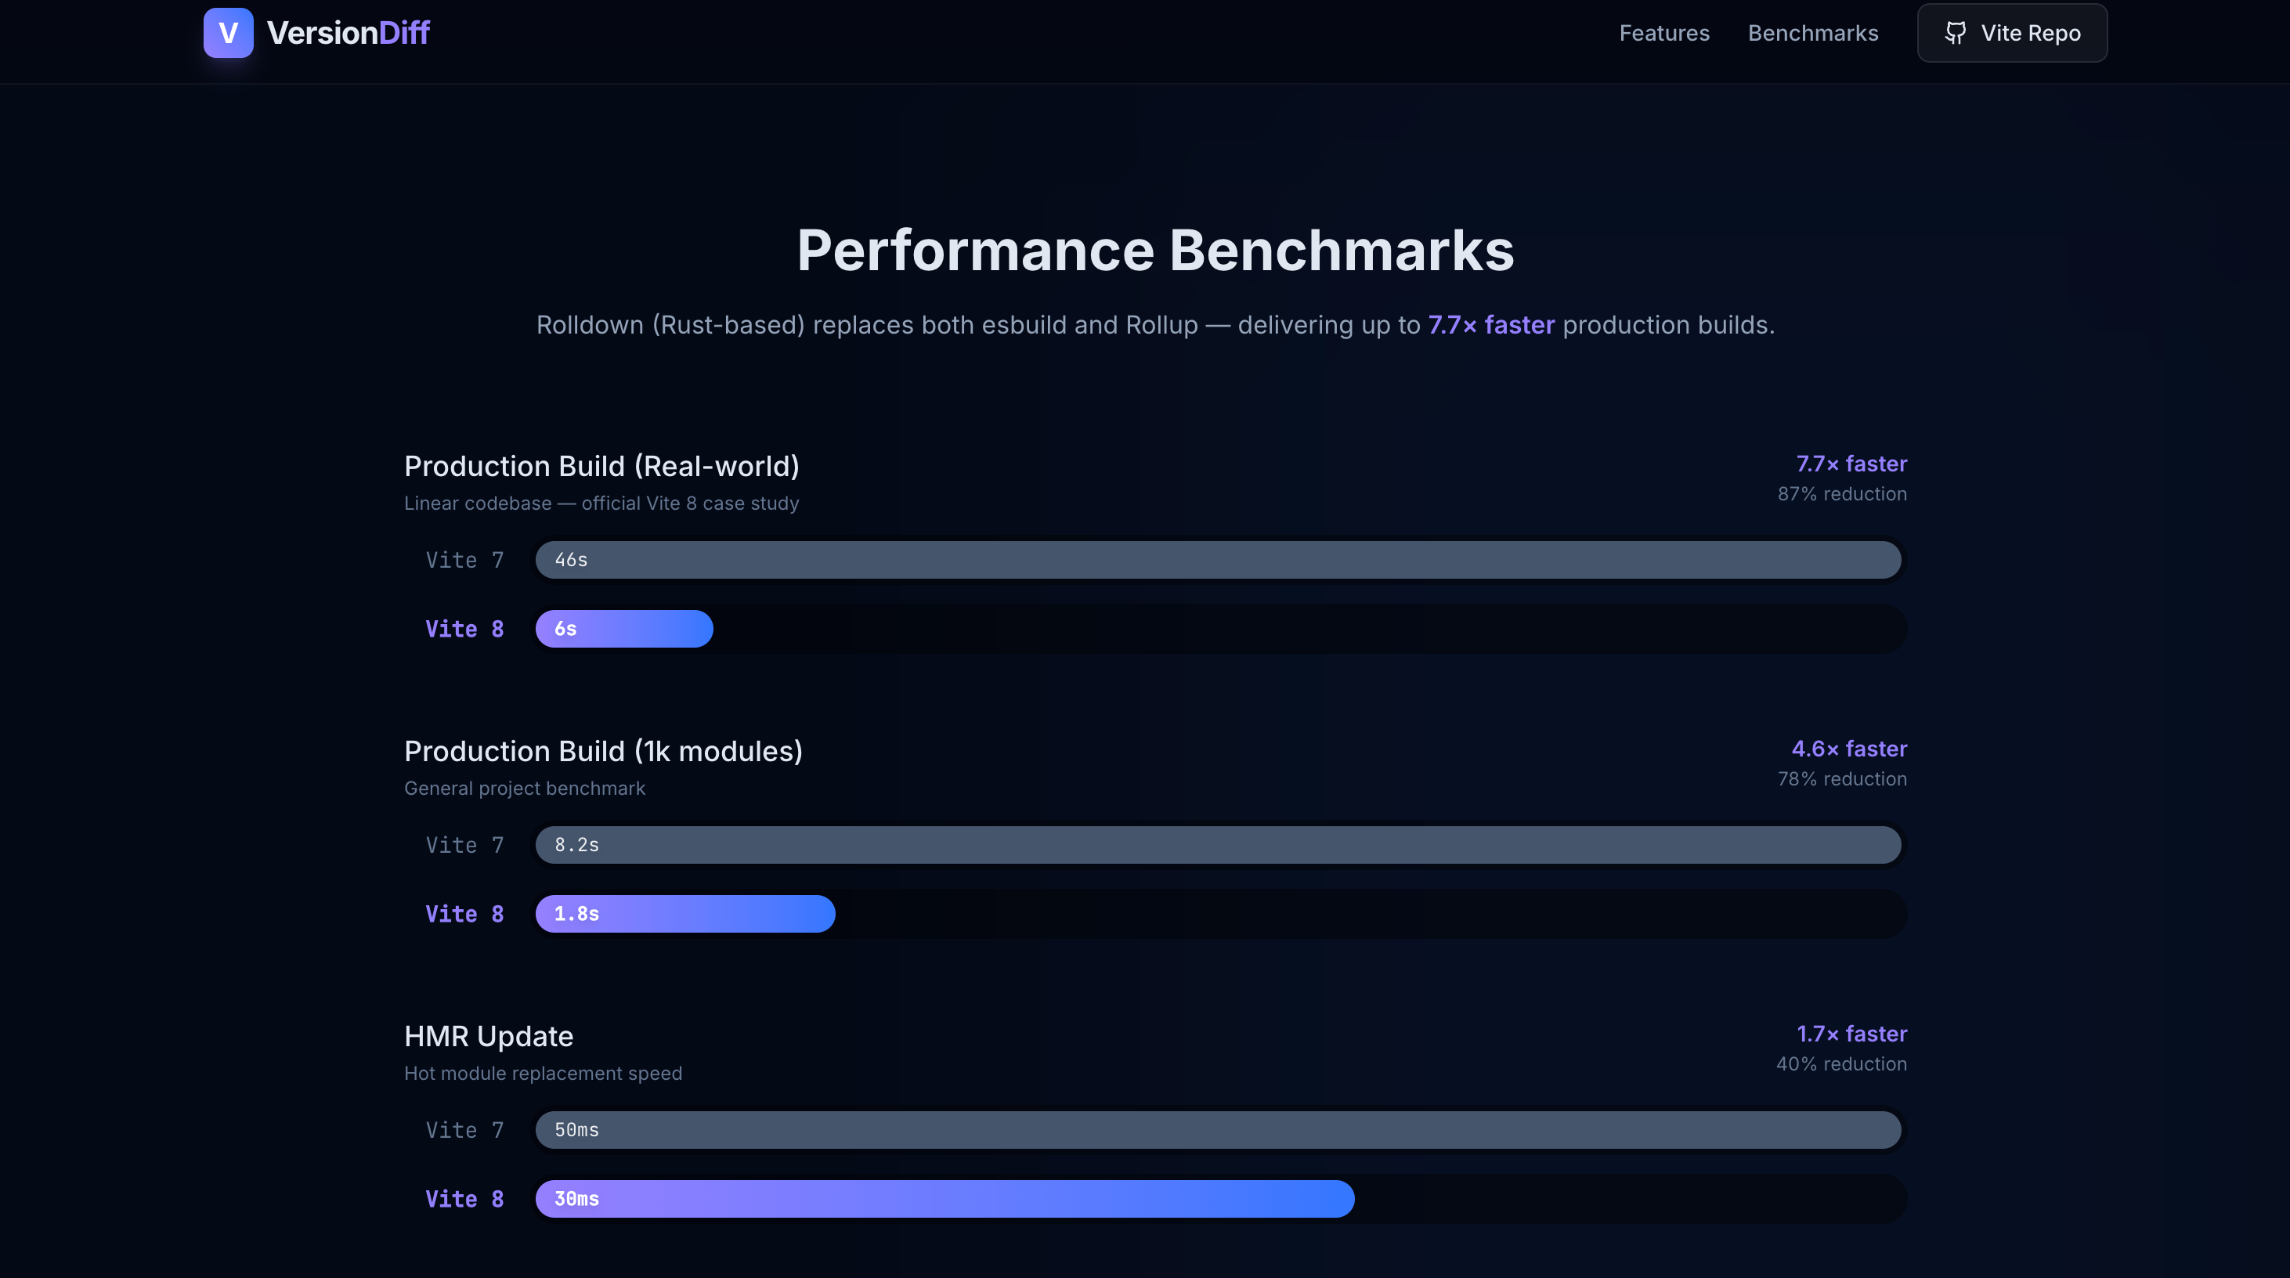The height and width of the screenshot is (1278, 2290).
Task: Open the Features nav link
Action: pos(1663,33)
